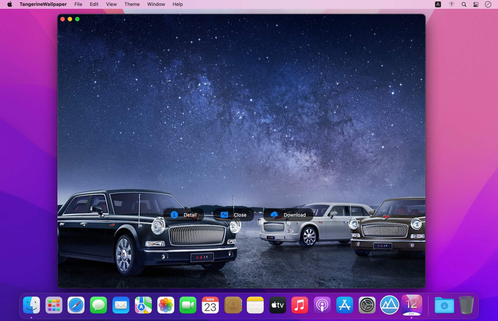The width and height of the screenshot is (498, 321).
Task: Open Notes from the Dock
Action: (255, 305)
